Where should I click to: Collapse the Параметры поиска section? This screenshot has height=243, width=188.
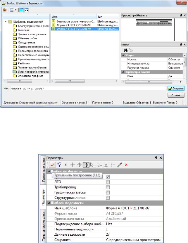(x=123, y=72)
